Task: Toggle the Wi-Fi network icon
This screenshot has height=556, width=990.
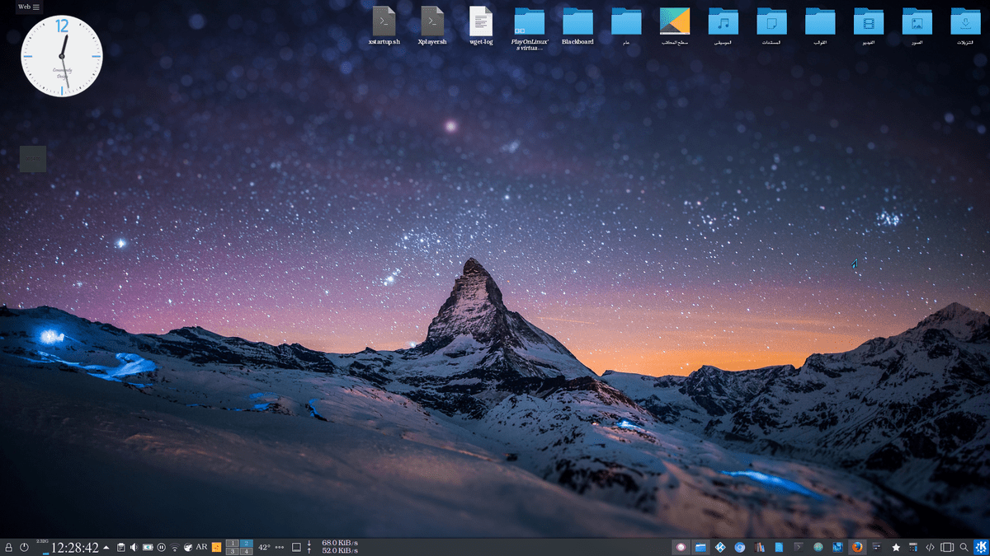Action: [175, 547]
